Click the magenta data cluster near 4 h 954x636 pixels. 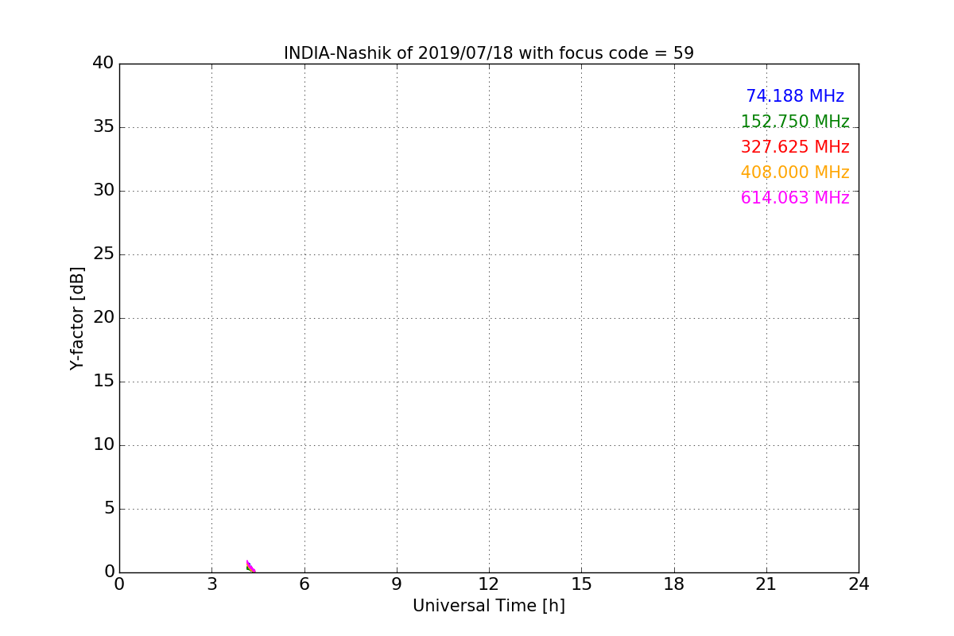pos(250,566)
